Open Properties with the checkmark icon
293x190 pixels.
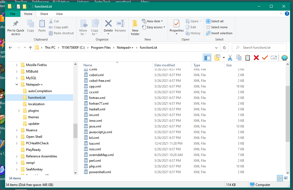176,24
